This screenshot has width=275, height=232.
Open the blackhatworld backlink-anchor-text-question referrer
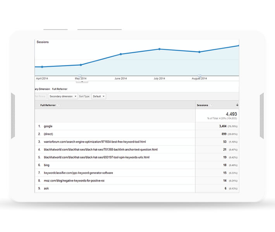(101, 150)
